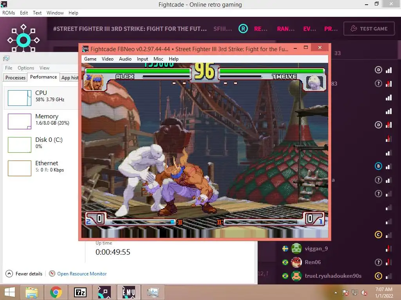The height and width of the screenshot is (300, 401).
Task: Open the Misc menu in FBNeo emulator
Action: [158, 59]
